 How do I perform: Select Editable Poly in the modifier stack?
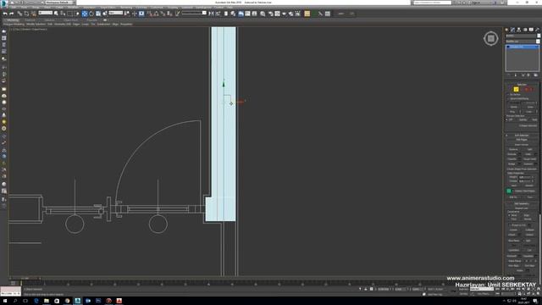click(522, 47)
